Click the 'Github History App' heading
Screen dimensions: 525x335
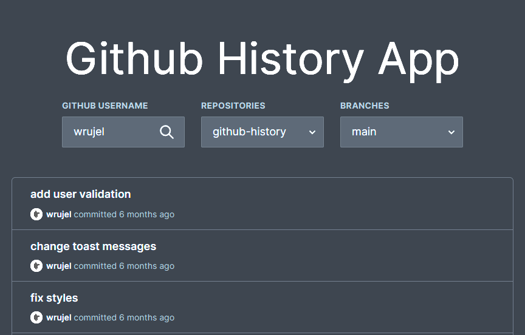(262, 59)
